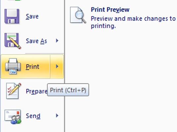Image resolution: width=177 pixels, height=132 pixels.
Task: Click the horizontal separator above Print
Action: tap(44, 53)
